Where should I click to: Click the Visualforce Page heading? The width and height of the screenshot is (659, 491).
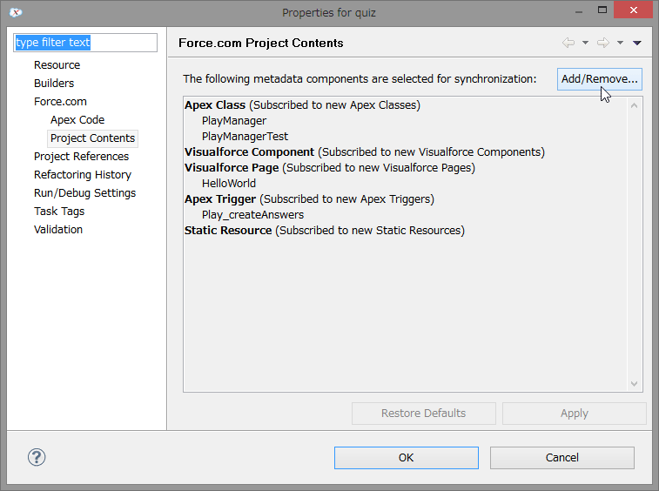pyautogui.click(x=232, y=168)
